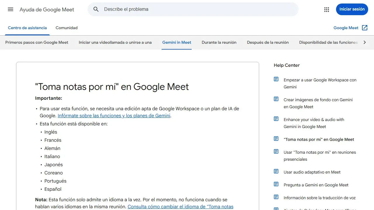
Task: Open Enhance your video & audio article
Action: (314, 123)
